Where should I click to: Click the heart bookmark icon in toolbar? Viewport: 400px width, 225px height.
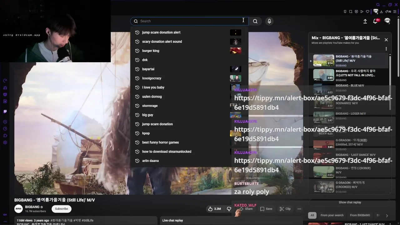click(x=367, y=12)
